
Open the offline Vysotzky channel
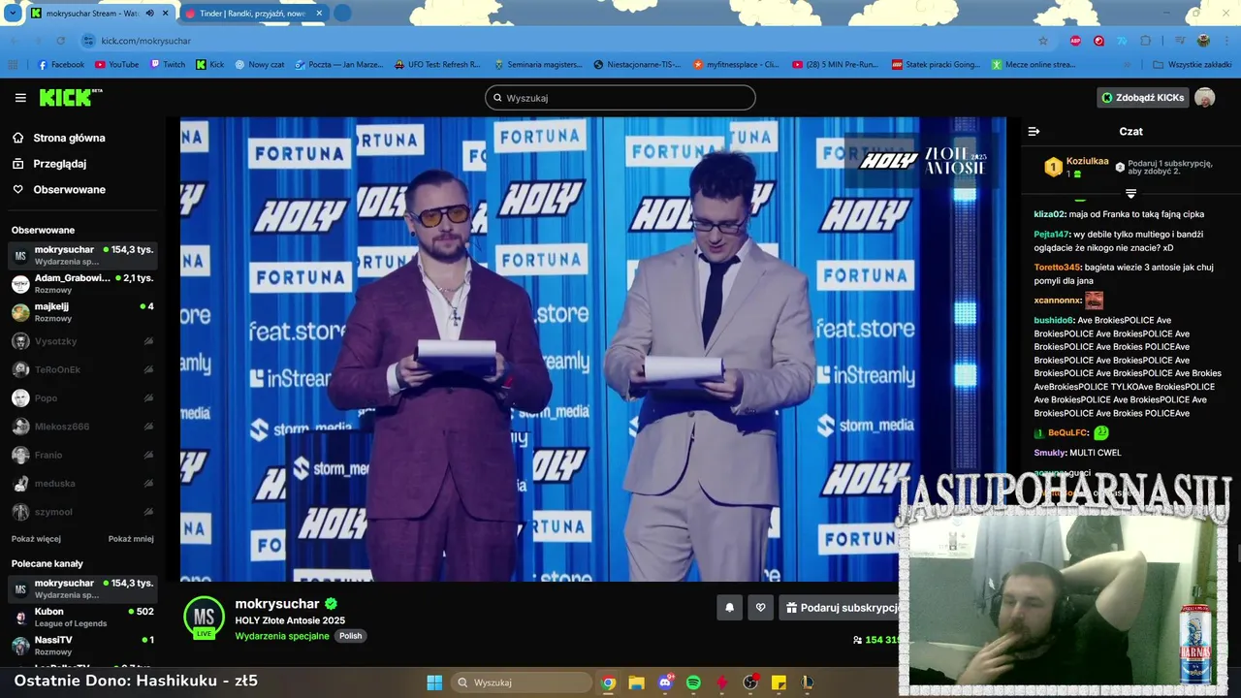tap(82, 341)
